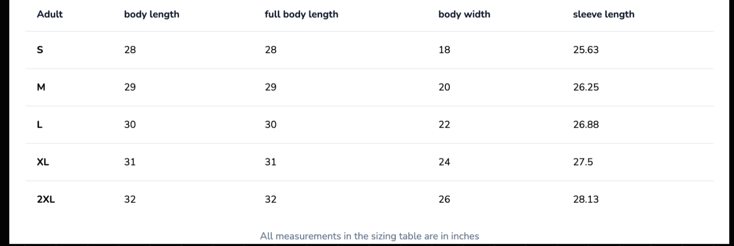Viewport: 734px width, 246px height.
Task: Click the 'body width' column header
Action: point(464,14)
